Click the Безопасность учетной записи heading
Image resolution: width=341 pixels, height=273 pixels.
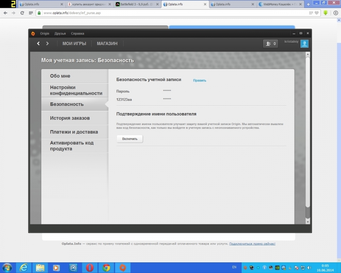(x=148, y=80)
